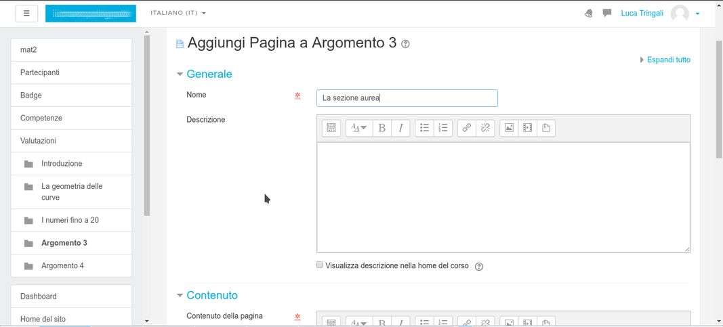Insert image in Descrizione editor
723x327 pixels.
[x=509, y=128]
